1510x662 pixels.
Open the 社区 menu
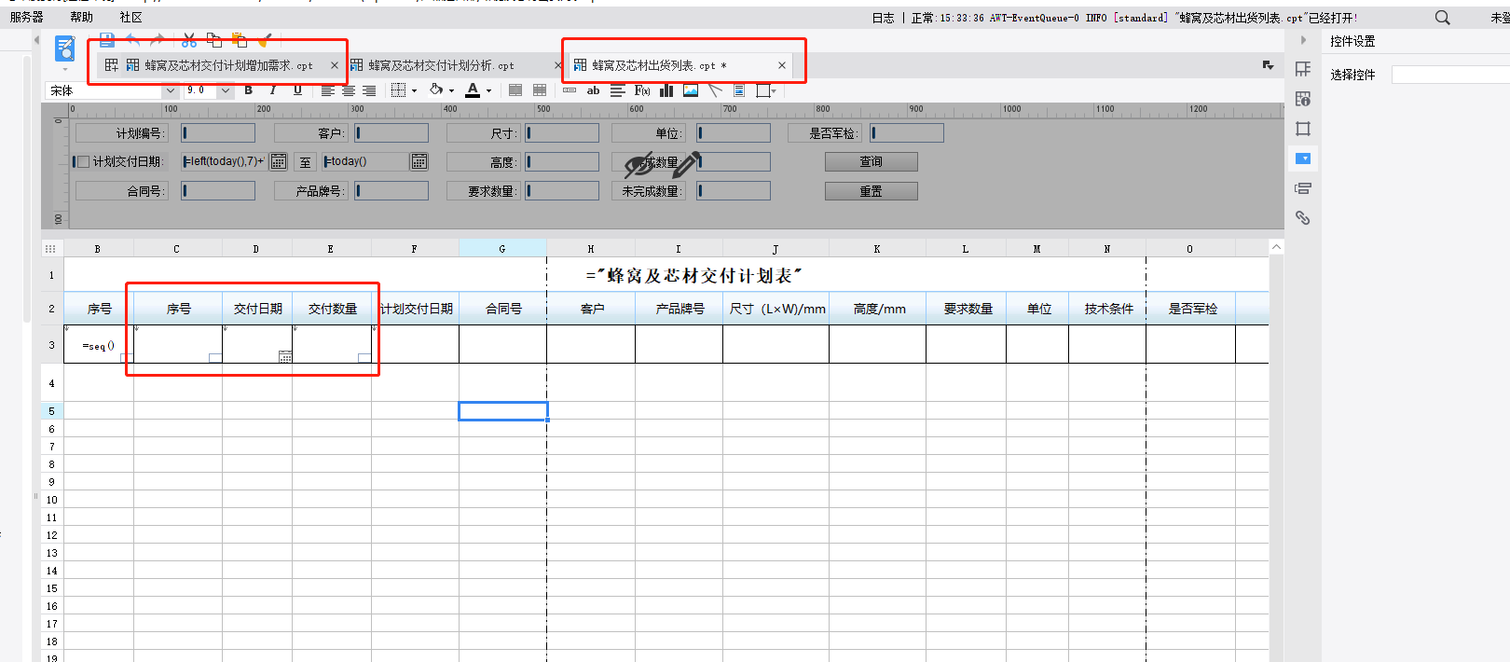click(x=131, y=18)
